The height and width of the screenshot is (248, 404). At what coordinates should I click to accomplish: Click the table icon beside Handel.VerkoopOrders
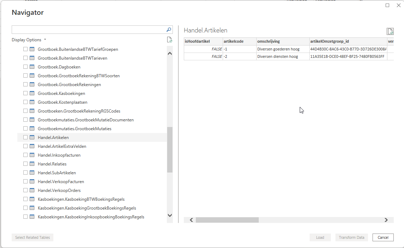pyautogui.click(x=32, y=190)
